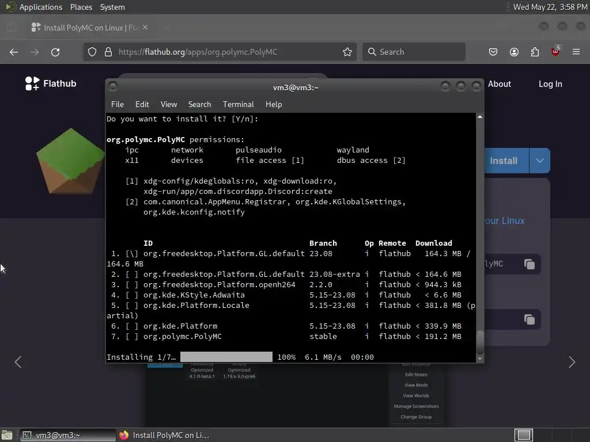Screen dimensions: 590x442
Task: Open the terminal Edit menu
Action: point(142,105)
